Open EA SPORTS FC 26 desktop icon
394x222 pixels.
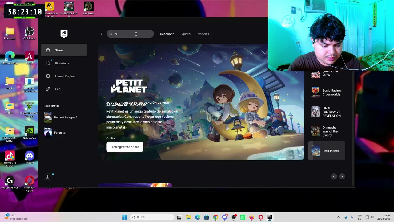coord(69,9)
